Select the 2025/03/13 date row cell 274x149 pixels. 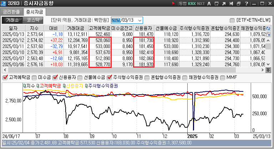14,34
